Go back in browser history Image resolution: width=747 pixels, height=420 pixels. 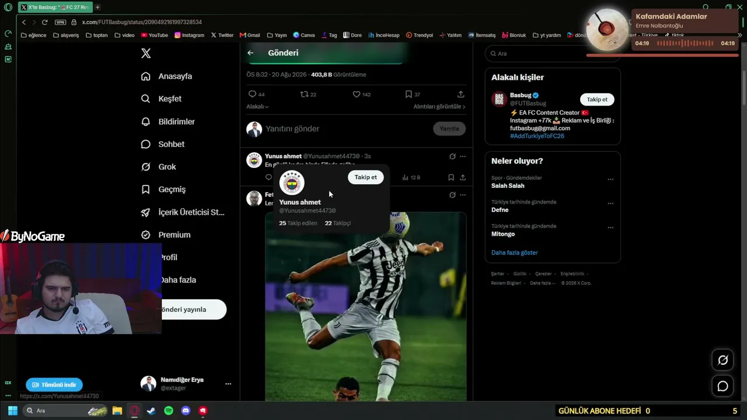coord(24,22)
